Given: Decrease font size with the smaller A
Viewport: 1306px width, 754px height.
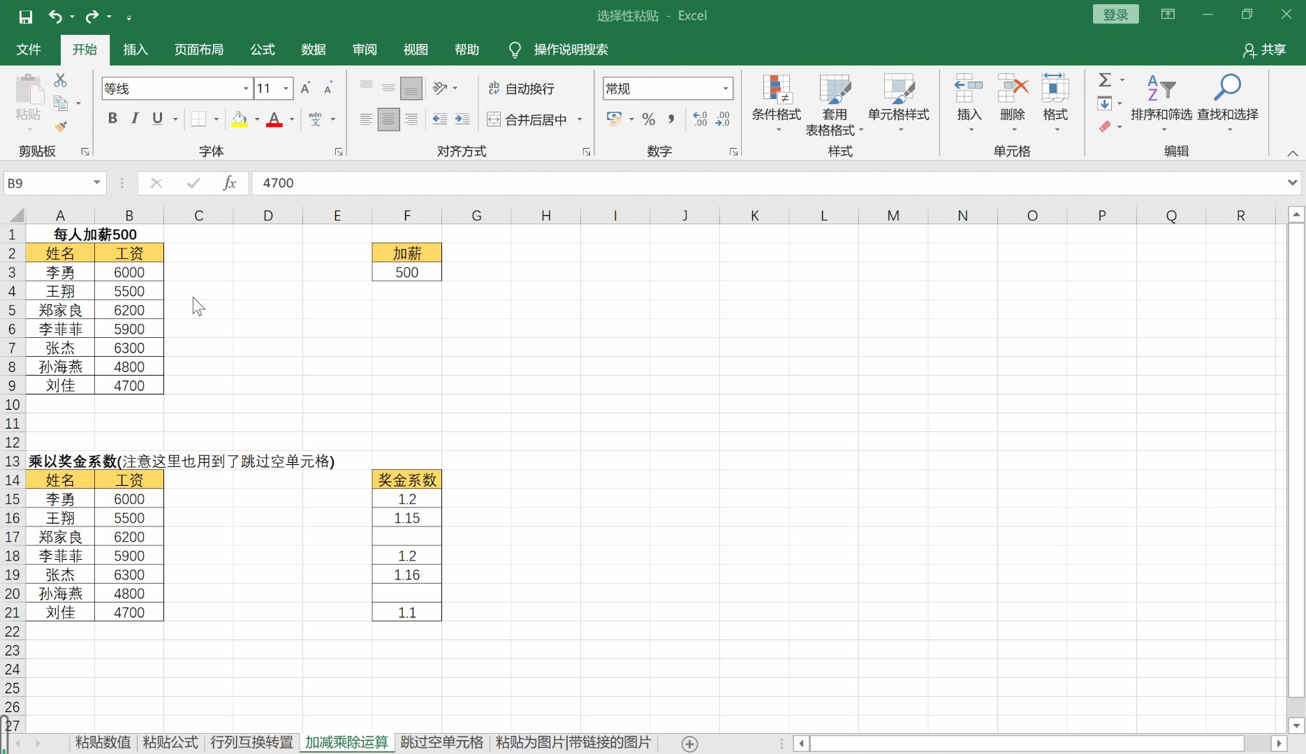Looking at the screenshot, I should (x=328, y=88).
